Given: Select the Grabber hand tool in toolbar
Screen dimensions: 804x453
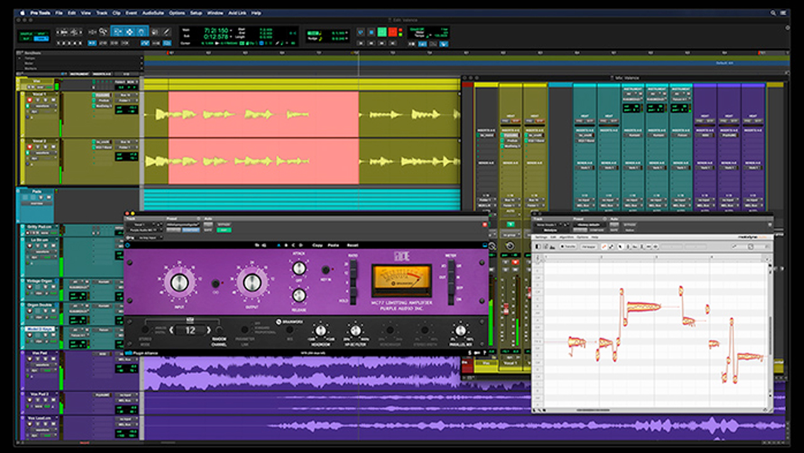Looking at the screenshot, I should 143,31.
